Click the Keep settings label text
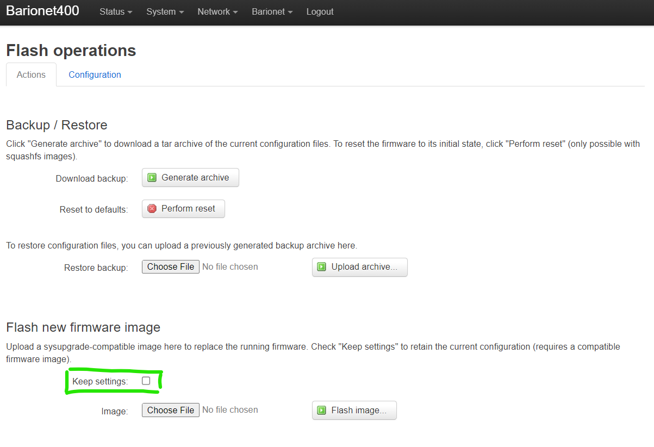Viewport: 654px width, 447px height. (x=100, y=382)
